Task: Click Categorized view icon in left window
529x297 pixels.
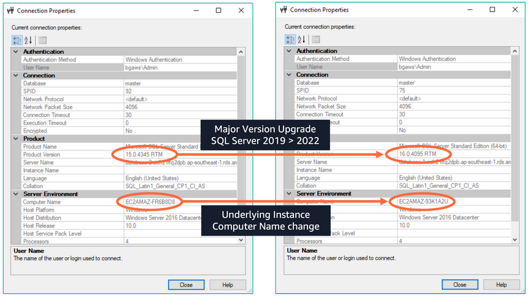Action: pos(17,40)
